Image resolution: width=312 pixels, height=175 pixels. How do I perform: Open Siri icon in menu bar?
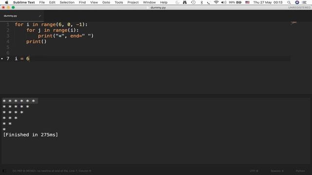click(297, 2)
